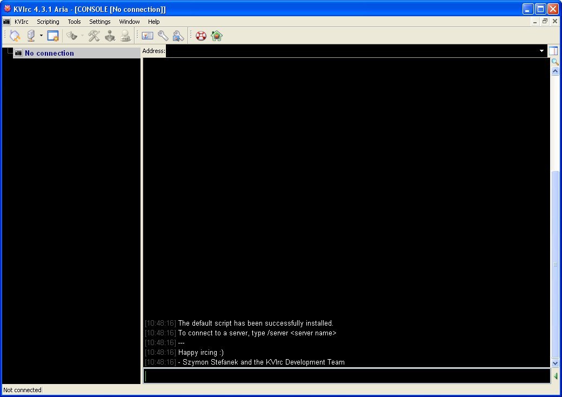Click the green arrow beside the command input
The height and width of the screenshot is (397, 562).
coord(556,376)
